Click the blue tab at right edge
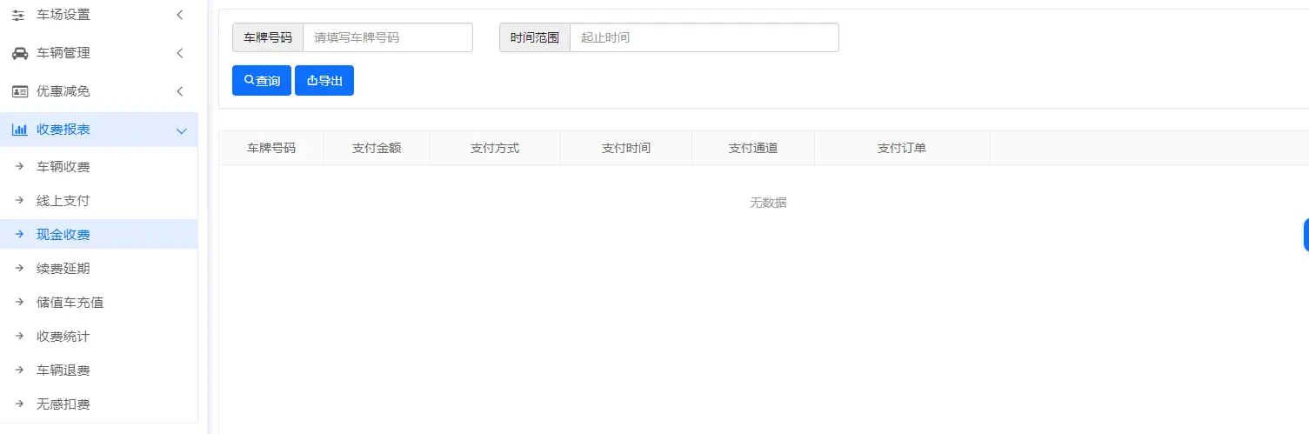1309x434 pixels. coord(1306,235)
